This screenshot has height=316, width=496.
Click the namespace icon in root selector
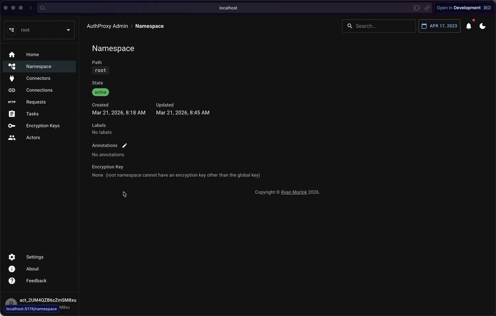point(12,30)
